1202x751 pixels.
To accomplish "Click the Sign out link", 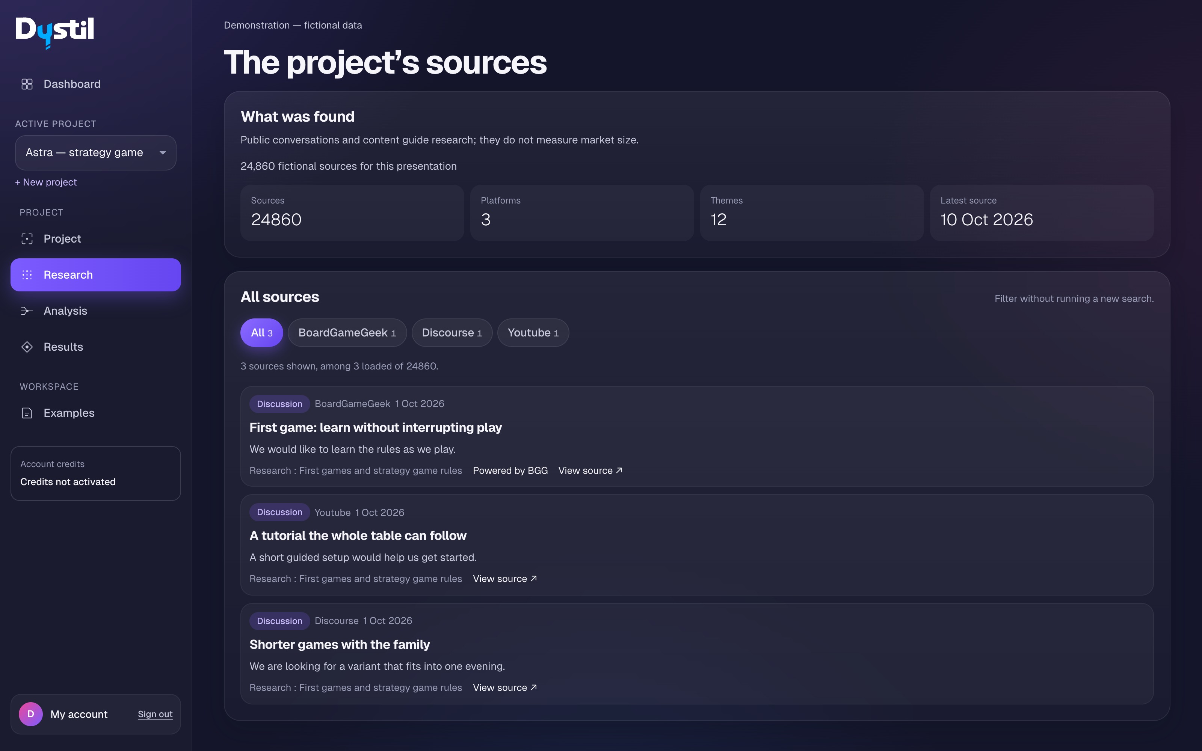I will pos(155,714).
